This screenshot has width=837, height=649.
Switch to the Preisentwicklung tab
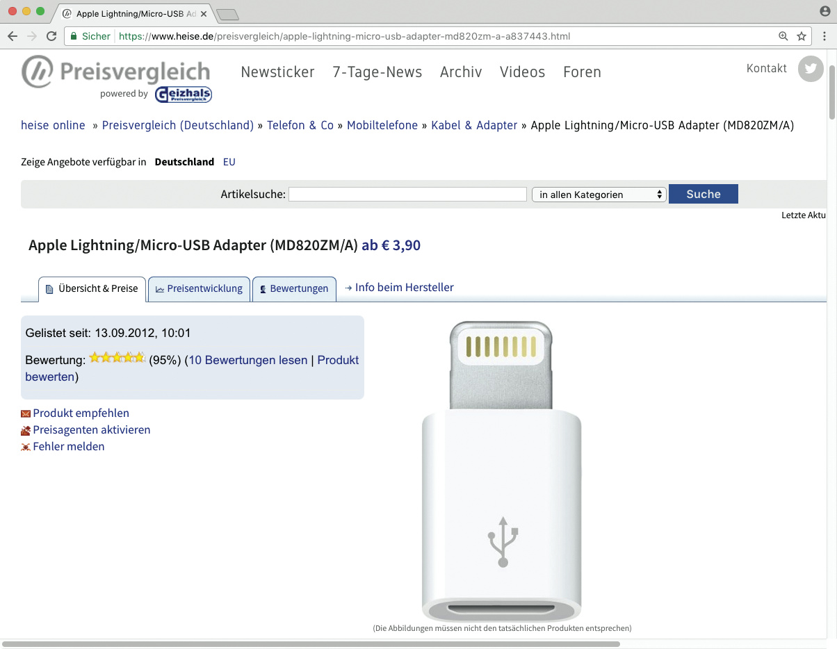[199, 289]
